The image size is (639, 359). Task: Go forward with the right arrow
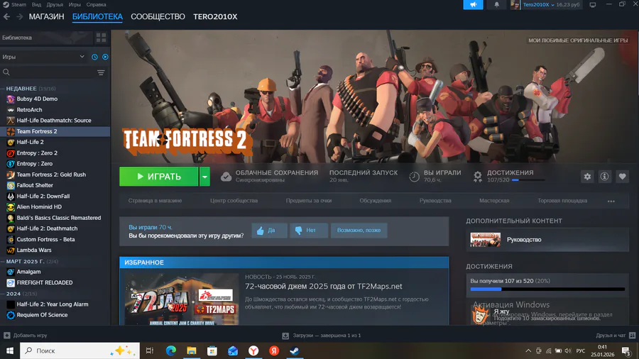[20, 17]
